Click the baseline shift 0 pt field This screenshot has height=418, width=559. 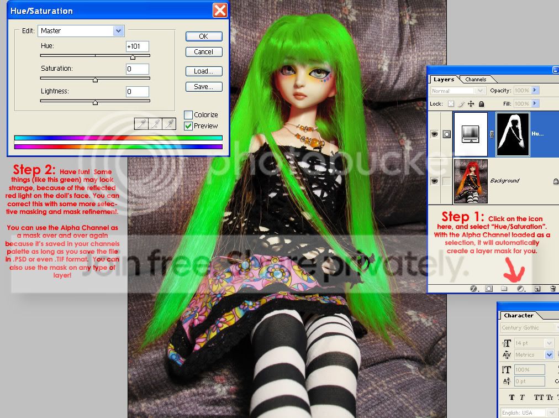pos(529,382)
